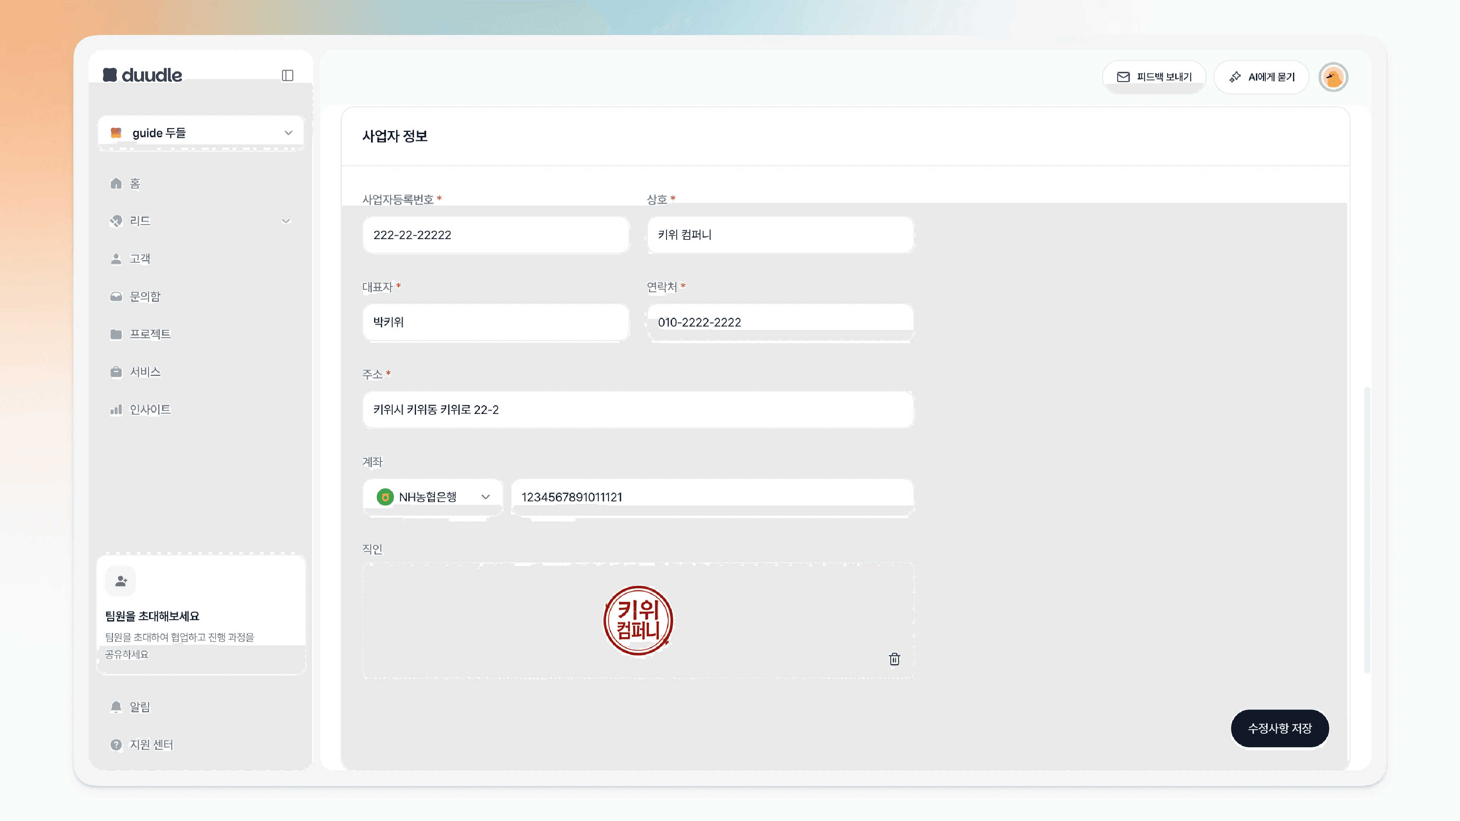Click the 프로젝트 folder icon
The height and width of the screenshot is (821, 1460).
tap(116, 334)
